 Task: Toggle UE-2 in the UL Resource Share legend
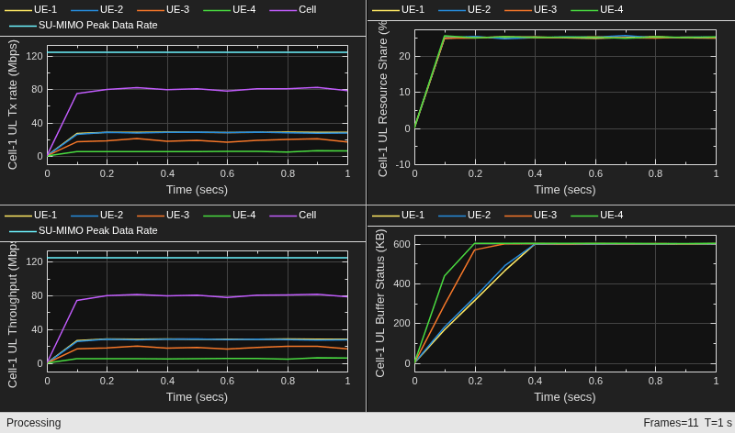pos(465,9)
